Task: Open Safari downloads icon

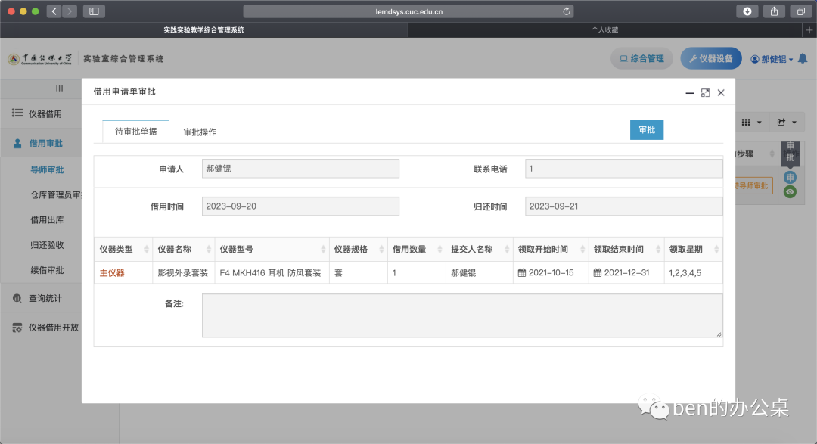Action: point(747,11)
